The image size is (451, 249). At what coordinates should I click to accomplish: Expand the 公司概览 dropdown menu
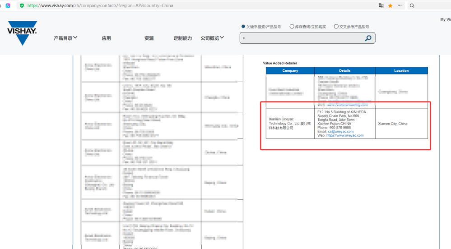(212, 38)
